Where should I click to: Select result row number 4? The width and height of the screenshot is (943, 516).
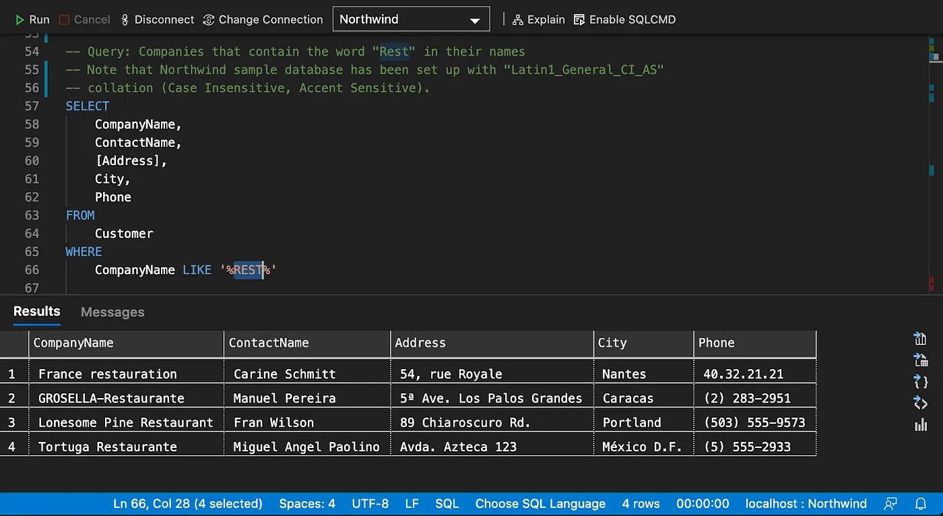click(x=12, y=447)
